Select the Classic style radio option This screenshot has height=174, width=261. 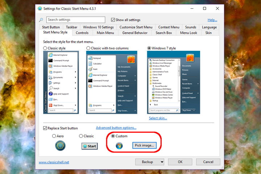tap(45, 48)
